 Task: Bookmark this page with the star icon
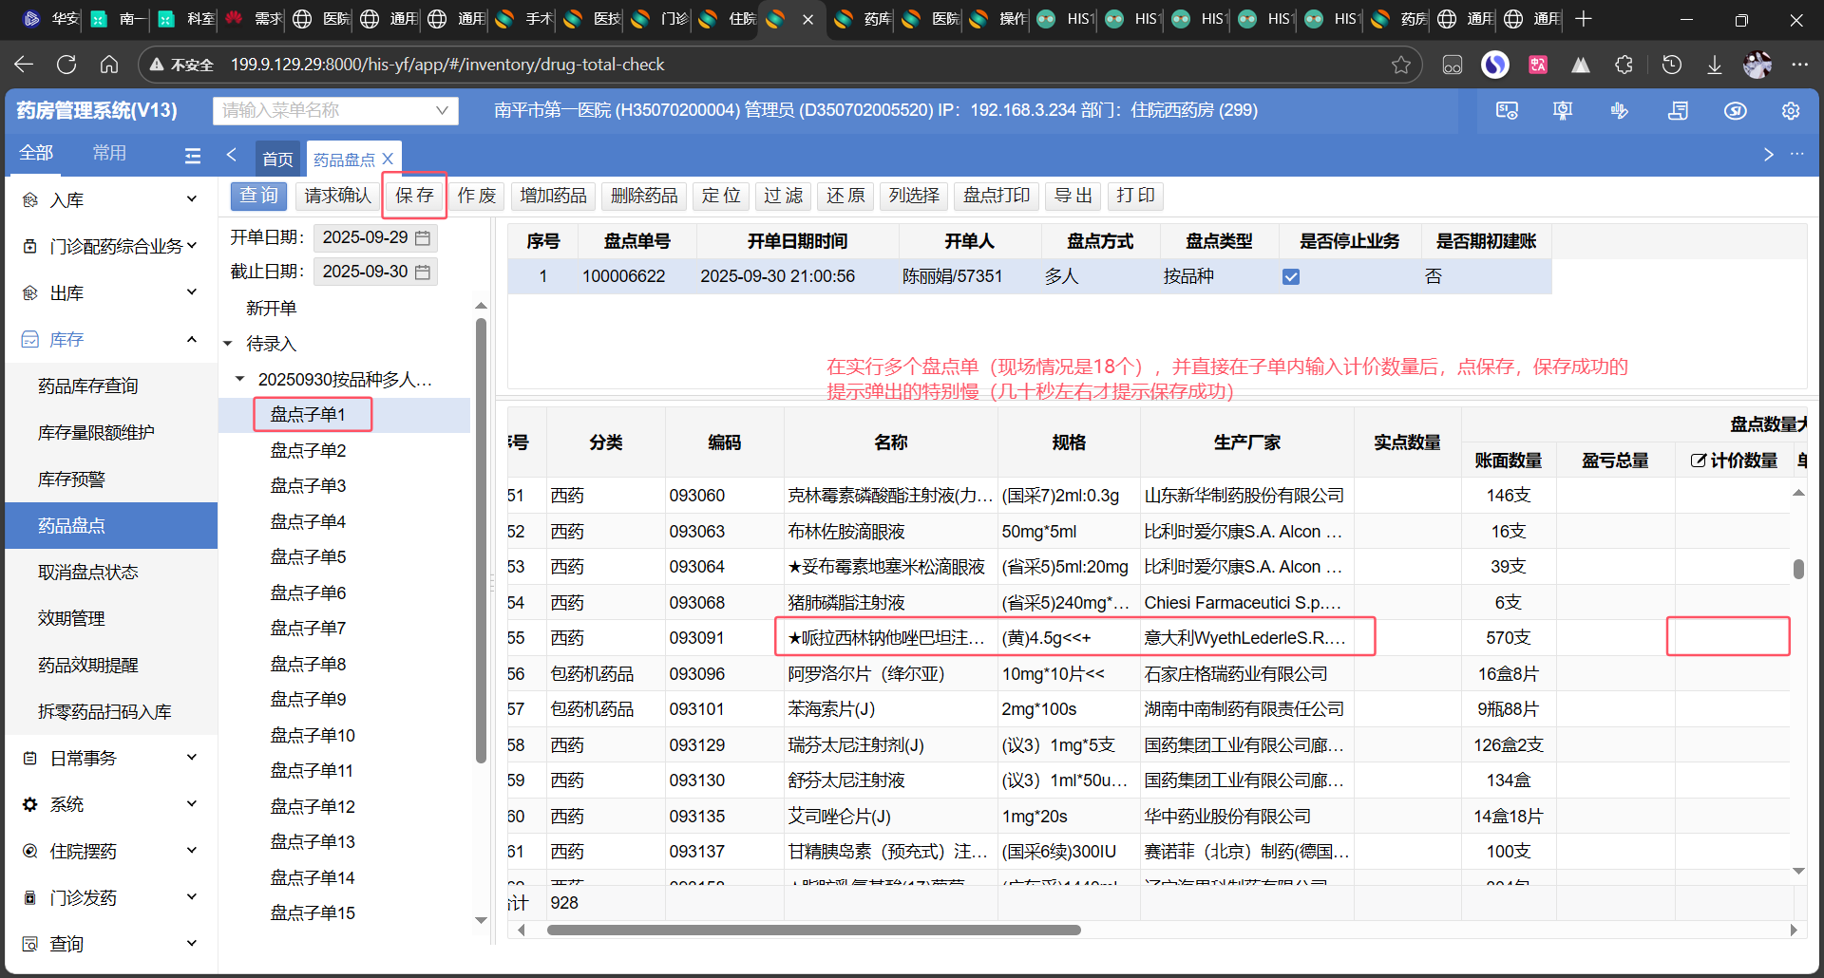coord(1401,65)
